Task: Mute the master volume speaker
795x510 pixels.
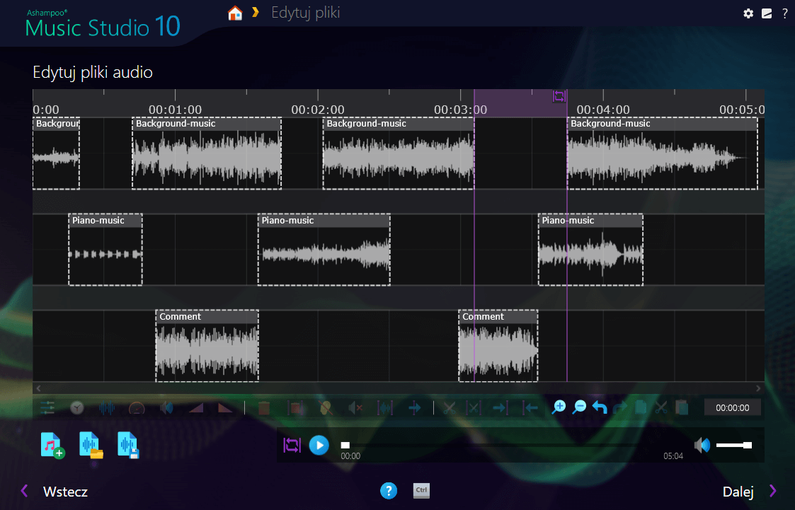Action: tap(701, 445)
